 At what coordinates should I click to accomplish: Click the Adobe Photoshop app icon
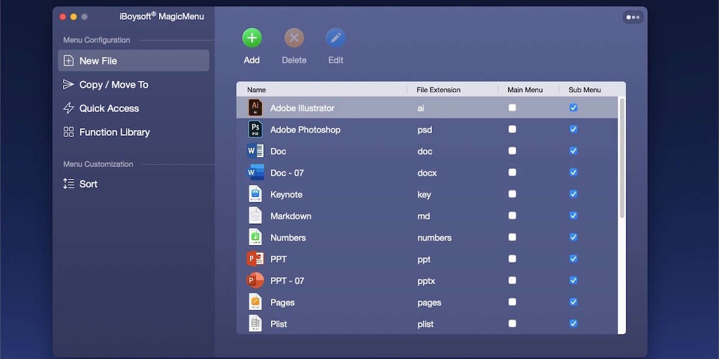click(255, 129)
